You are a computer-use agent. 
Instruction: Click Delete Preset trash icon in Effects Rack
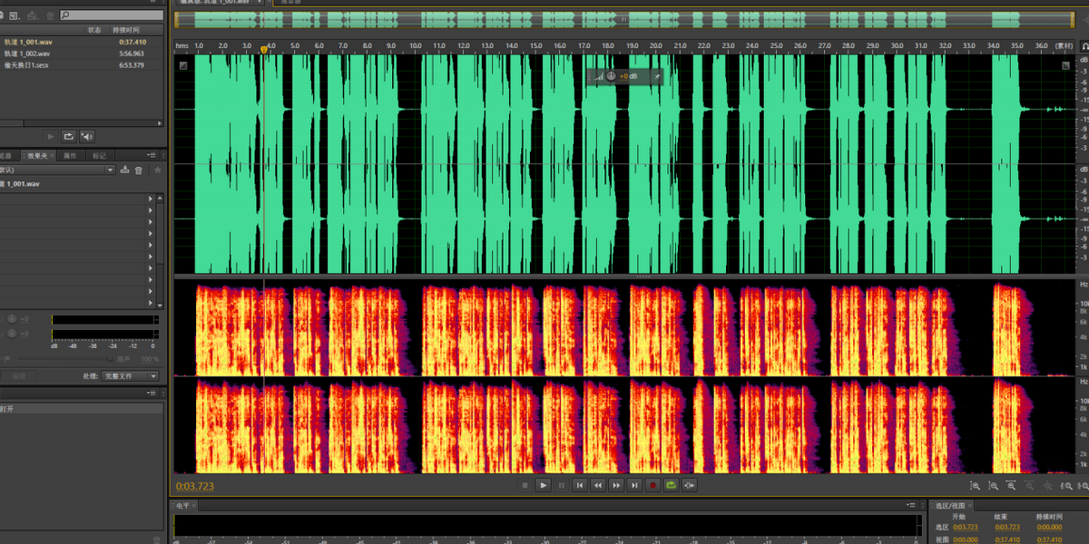point(138,170)
